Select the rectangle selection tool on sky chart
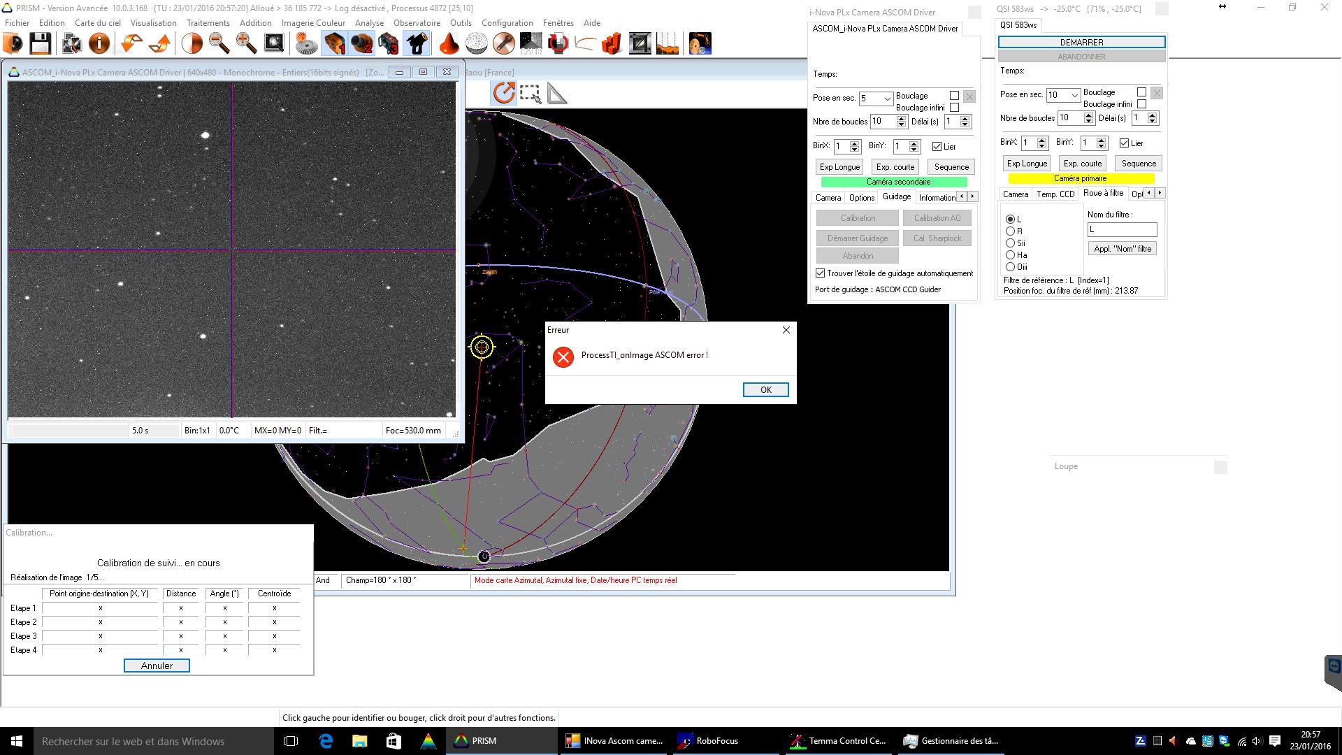Image resolution: width=1342 pixels, height=755 pixels. point(530,93)
